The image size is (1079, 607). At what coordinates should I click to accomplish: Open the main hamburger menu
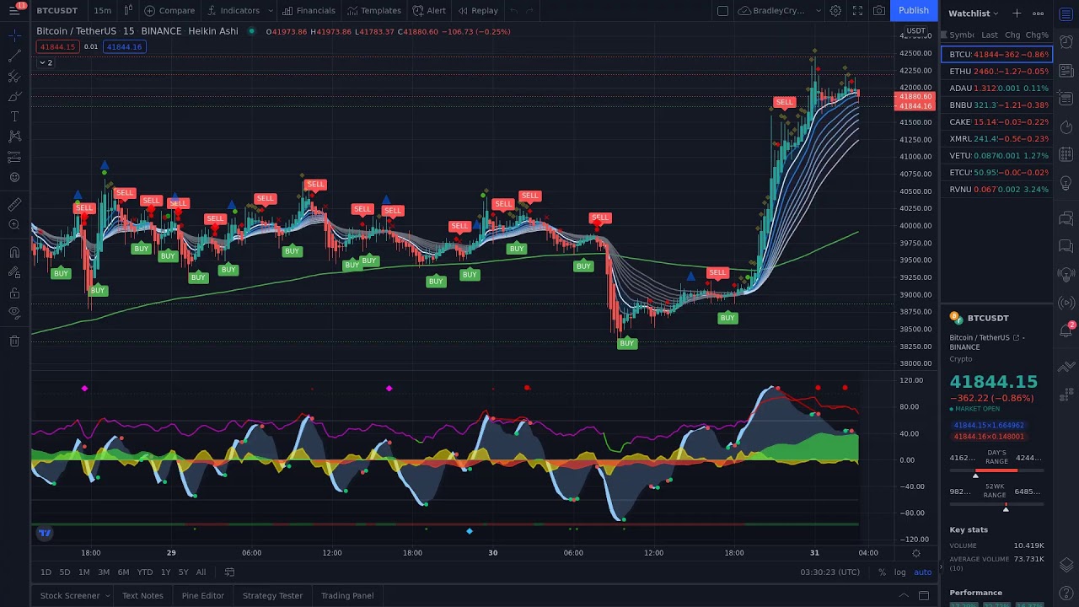(15, 10)
